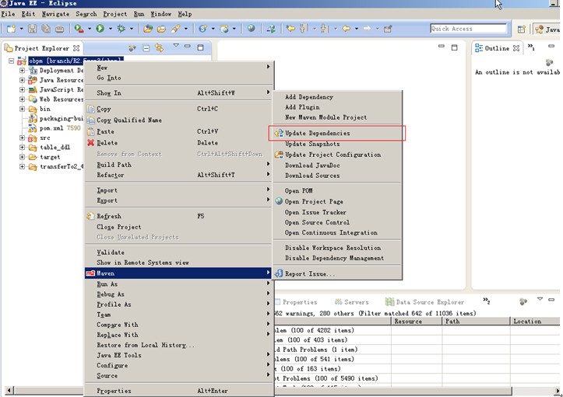Switch to the Data Source Explorer tab
The image size is (563, 397).
click(424, 302)
